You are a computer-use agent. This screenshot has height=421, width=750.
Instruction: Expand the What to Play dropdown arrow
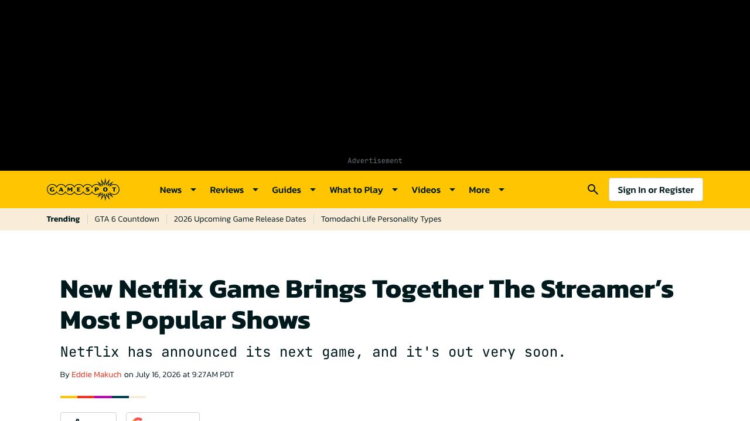point(395,189)
